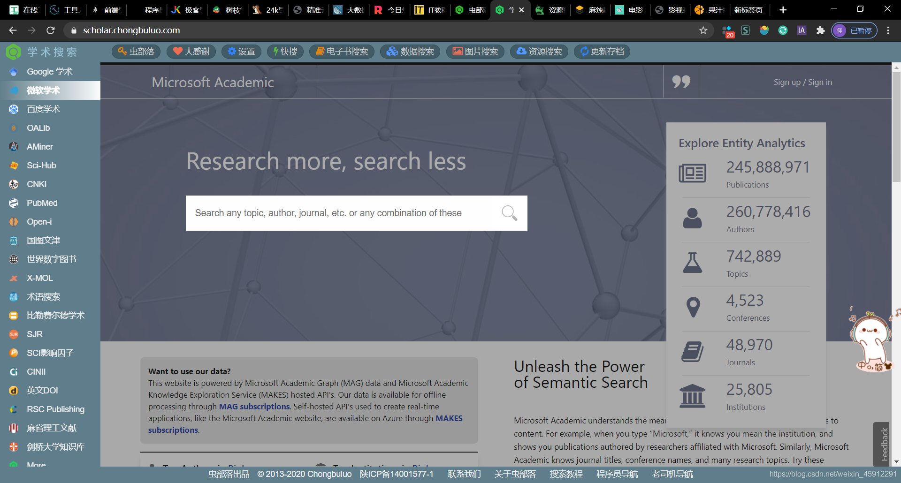
Task: Click the page vertical scrollbar thumb
Action: pos(896,126)
